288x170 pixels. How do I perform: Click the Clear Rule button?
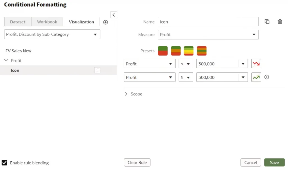point(137,162)
